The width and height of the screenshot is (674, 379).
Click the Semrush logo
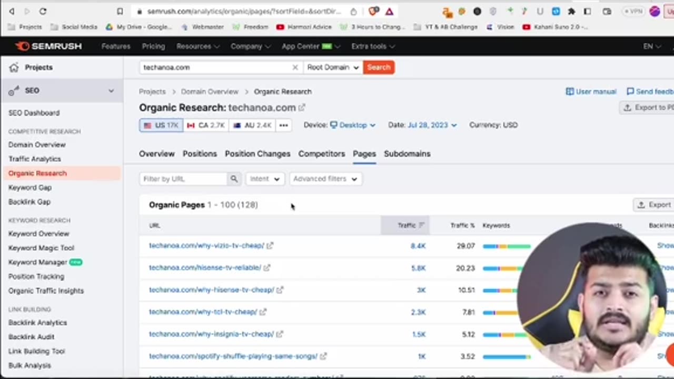tap(49, 46)
